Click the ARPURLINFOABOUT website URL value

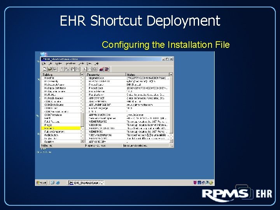(140, 105)
